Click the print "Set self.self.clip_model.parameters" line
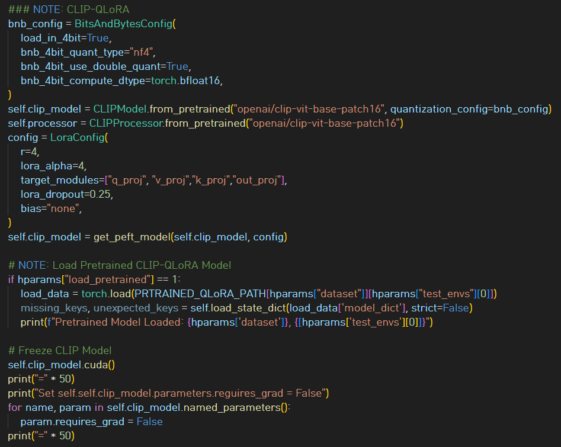The width and height of the screenshot is (561, 447). (x=168, y=393)
